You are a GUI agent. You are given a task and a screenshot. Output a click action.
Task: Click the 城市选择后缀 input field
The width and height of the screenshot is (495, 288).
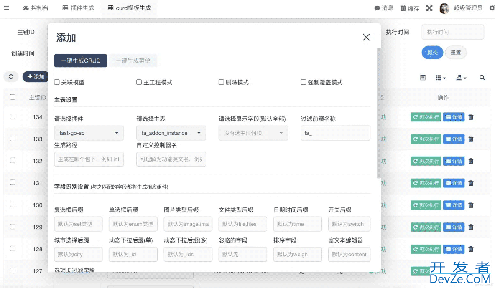click(x=78, y=254)
